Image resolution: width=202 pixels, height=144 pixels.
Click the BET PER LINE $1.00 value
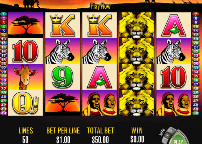pyautogui.click(x=63, y=140)
